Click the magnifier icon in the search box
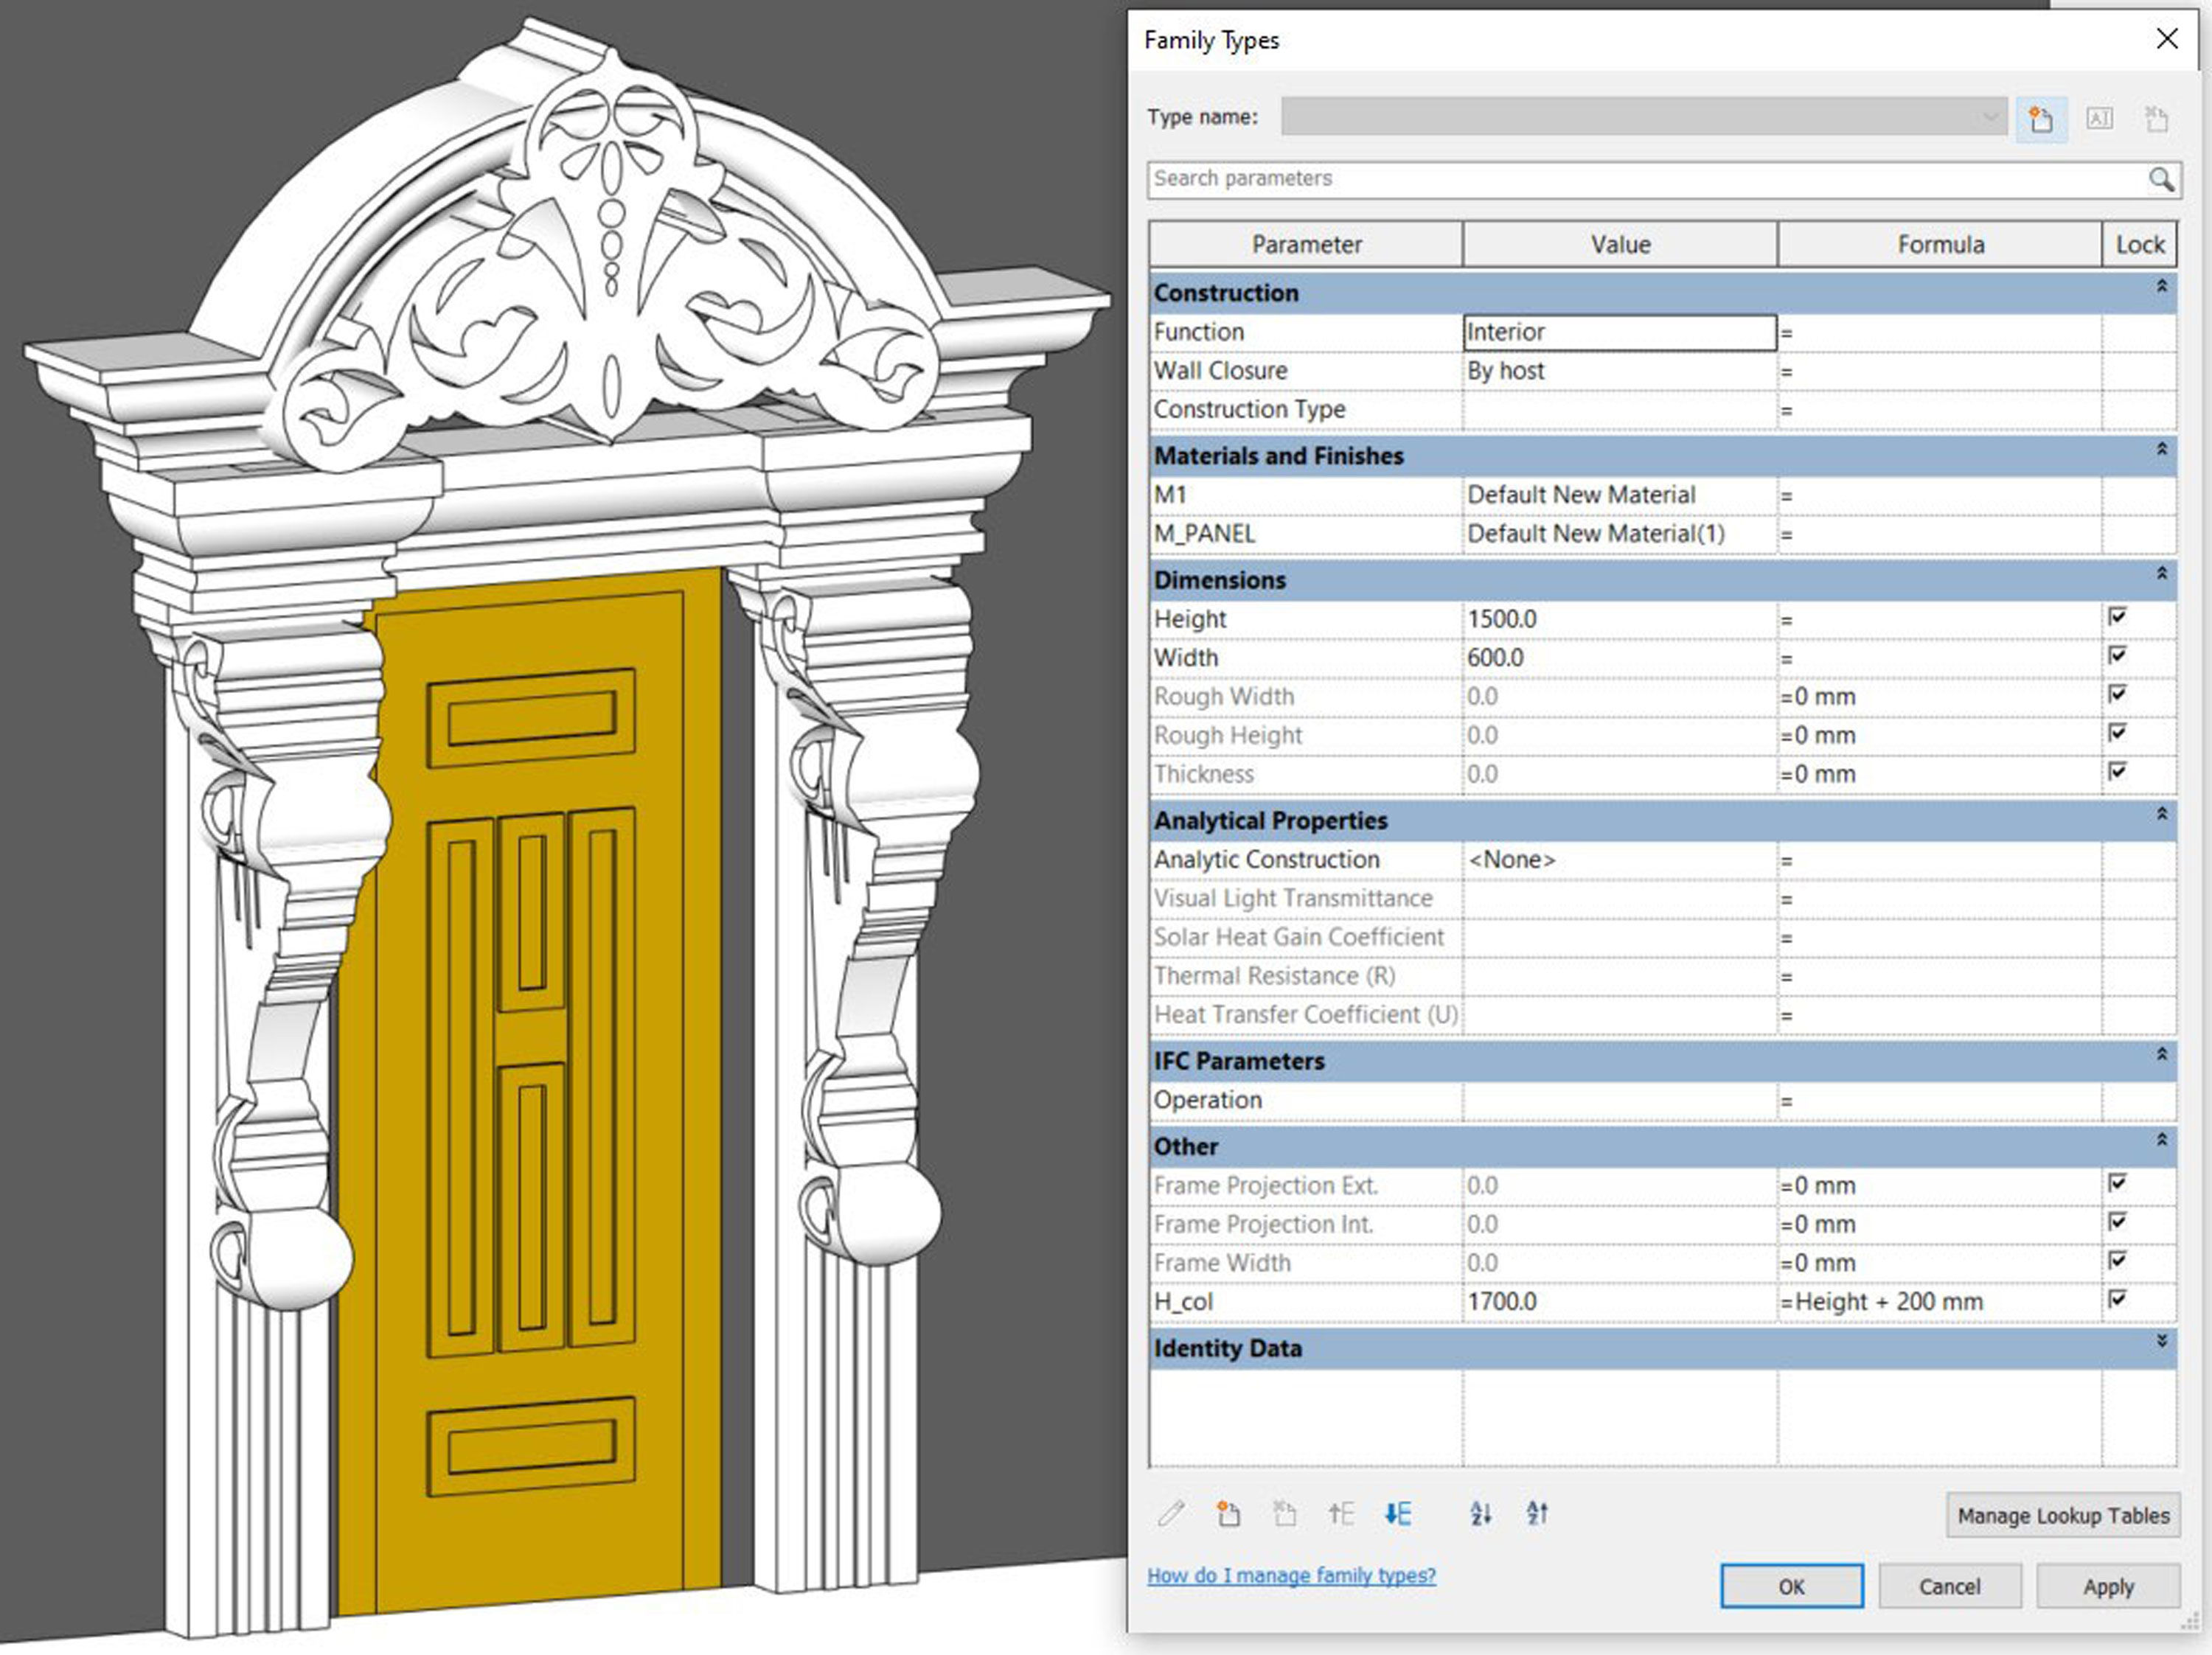Image resolution: width=2212 pixels, height=1655 pixels. (x=2160, y=179)
